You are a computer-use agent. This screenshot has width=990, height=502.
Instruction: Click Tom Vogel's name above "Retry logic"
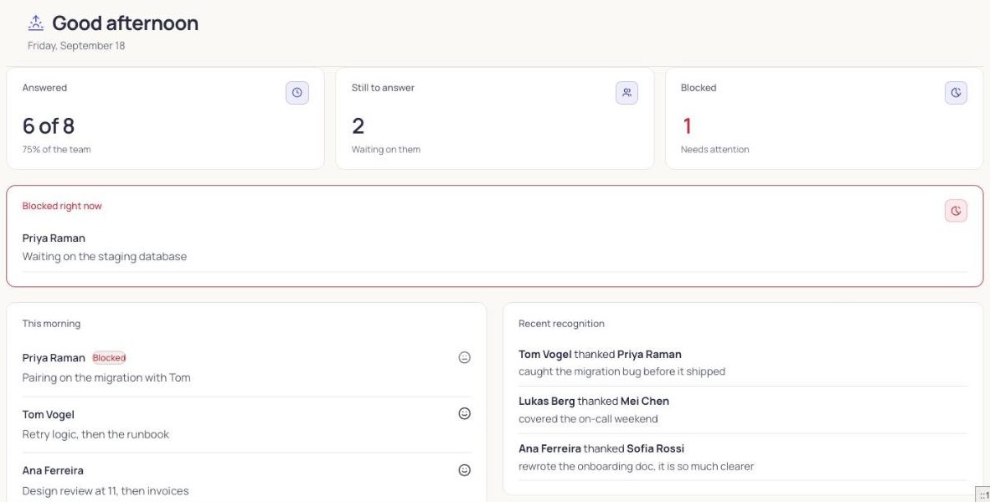pyautogui.click(x=49, y=415)
